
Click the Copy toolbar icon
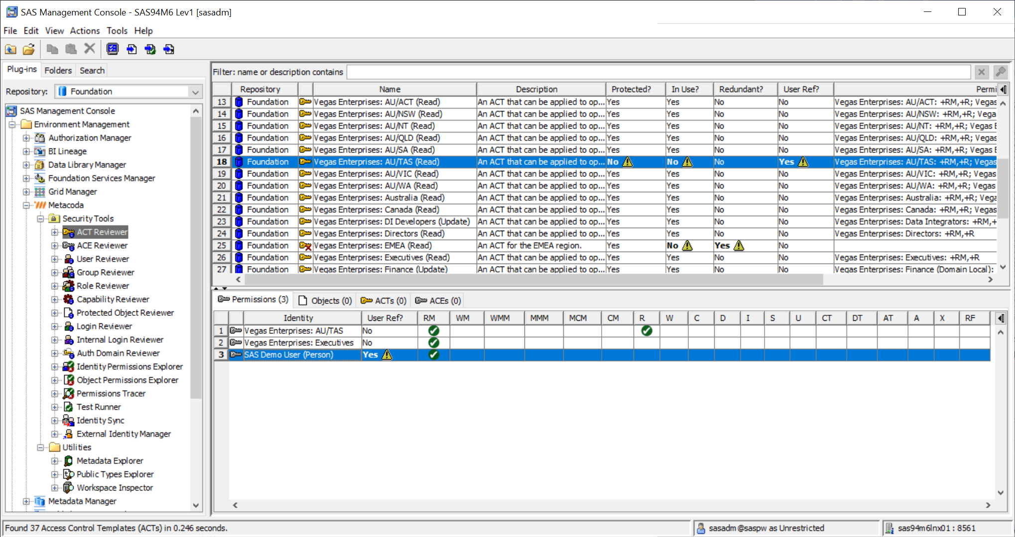pos(52,49)
